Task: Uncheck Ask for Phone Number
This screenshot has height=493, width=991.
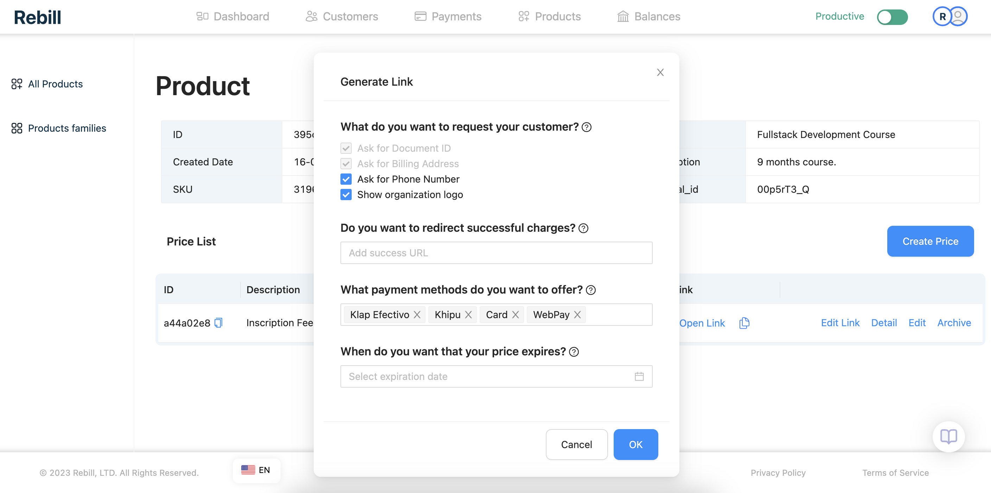Action: tap(346, 179)
